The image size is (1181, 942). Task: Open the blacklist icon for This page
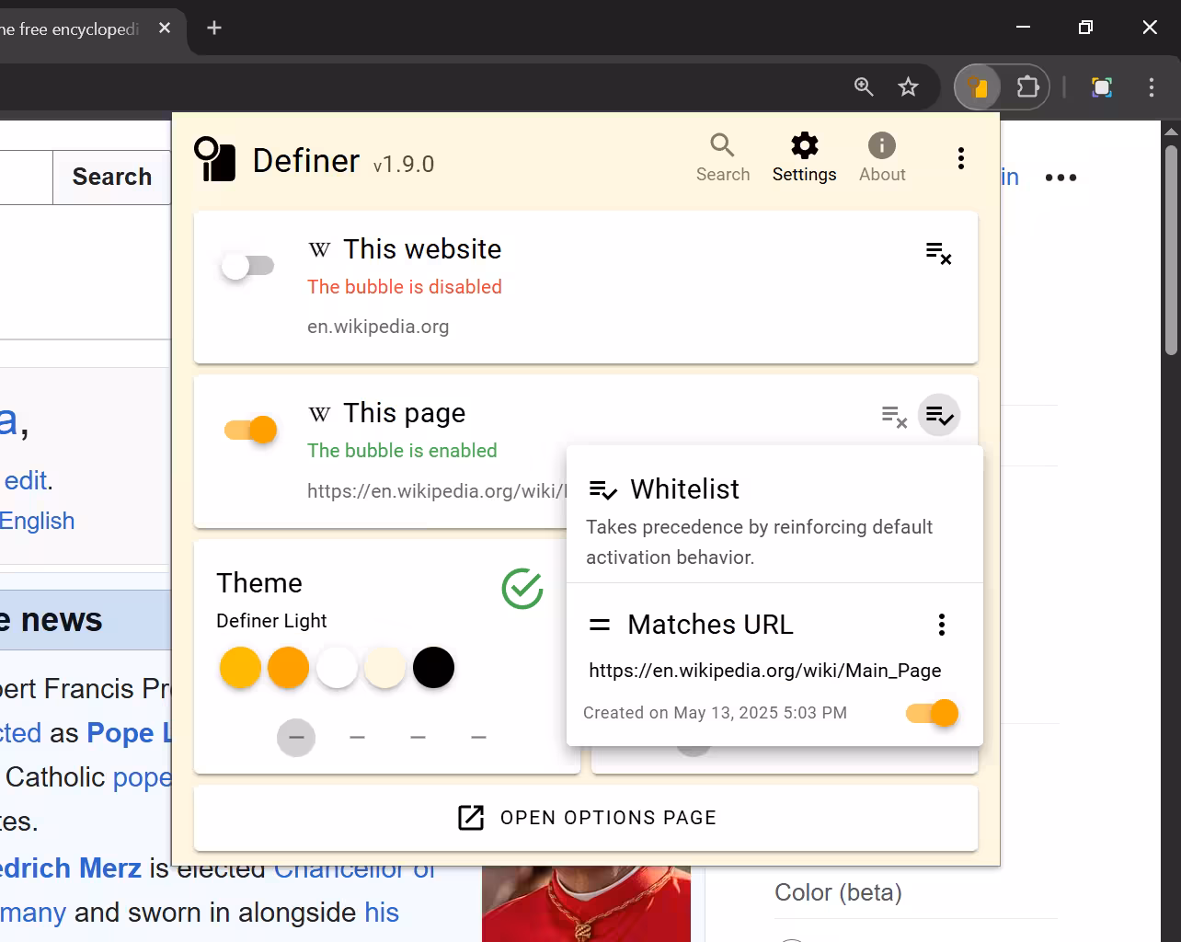click(894, 417)
